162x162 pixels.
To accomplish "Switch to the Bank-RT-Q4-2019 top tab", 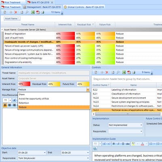I will [x=40, y=2].
